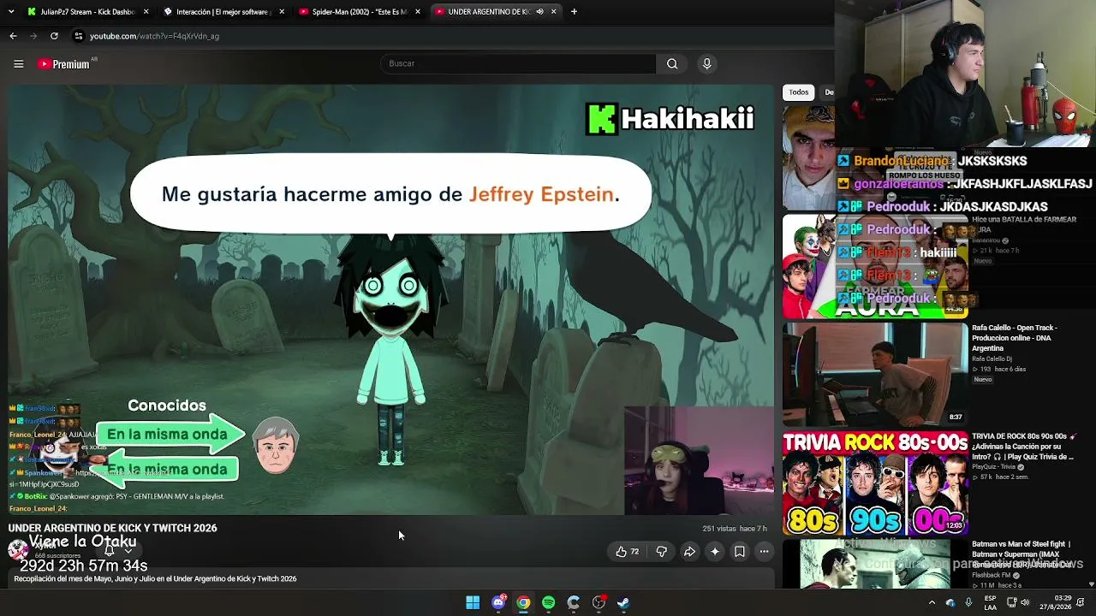Screen dimensions: 1096x616
Task: Open the Rafa Calello Open Track thumbnail
Action: tap(875, 374)
